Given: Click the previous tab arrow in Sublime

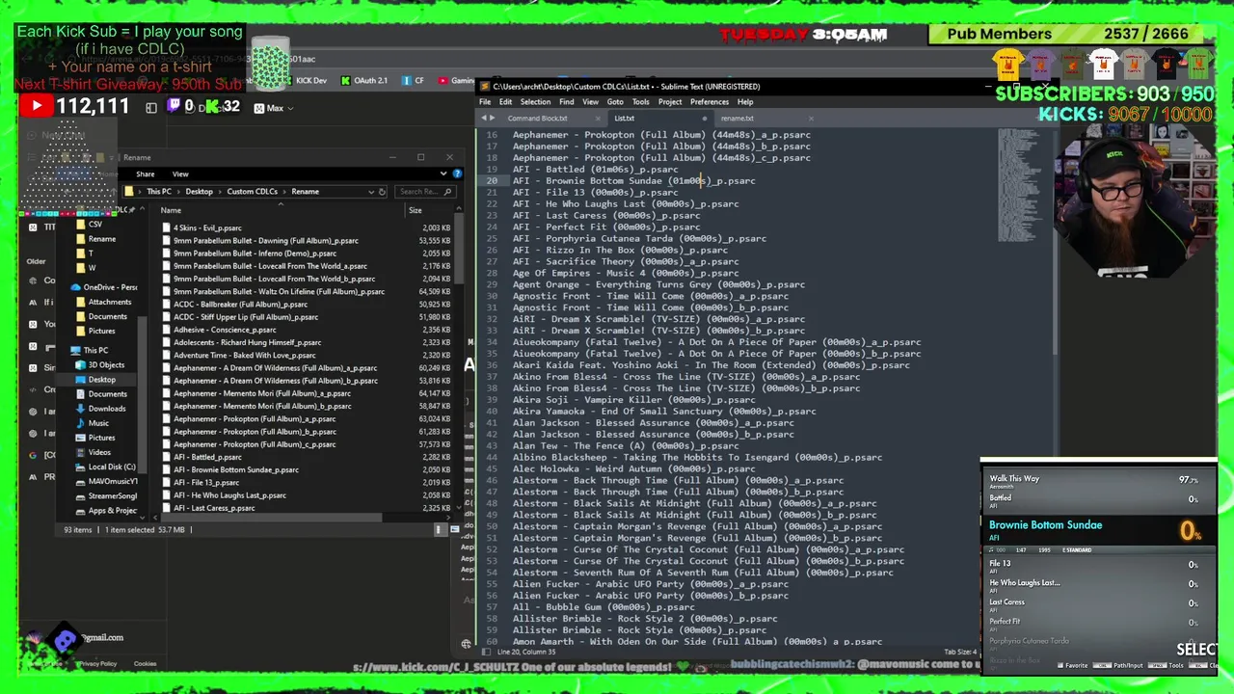Looking at the screenshot, I should [483, 119].
